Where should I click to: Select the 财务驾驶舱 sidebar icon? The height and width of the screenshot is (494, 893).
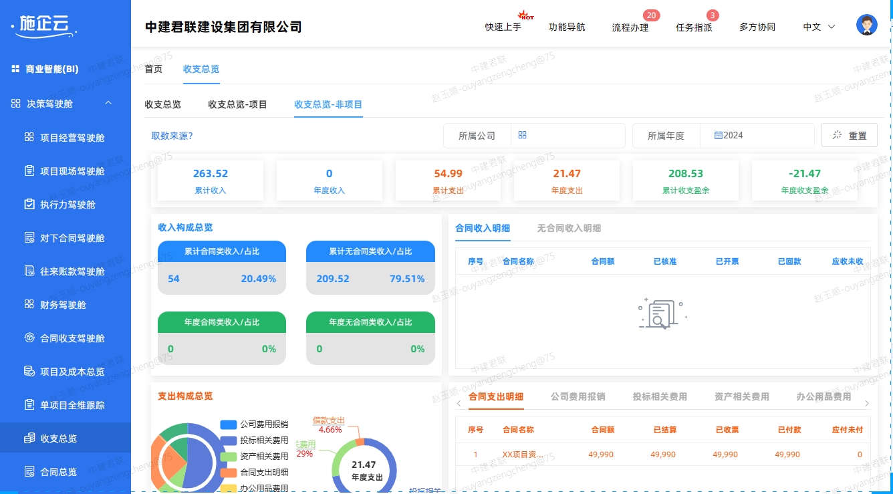[29, 305]
